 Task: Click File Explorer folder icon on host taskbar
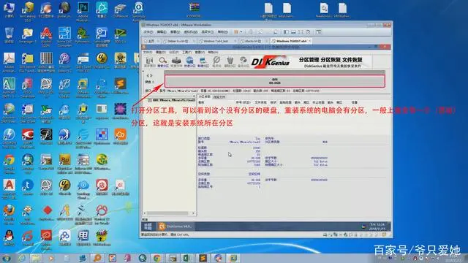(x=37, y=258)
